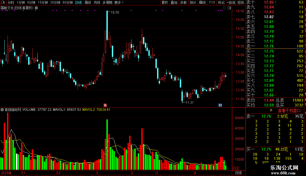Click the 财 marker on the chart
This screenshot has height=176, width=306.
(220, 105)
